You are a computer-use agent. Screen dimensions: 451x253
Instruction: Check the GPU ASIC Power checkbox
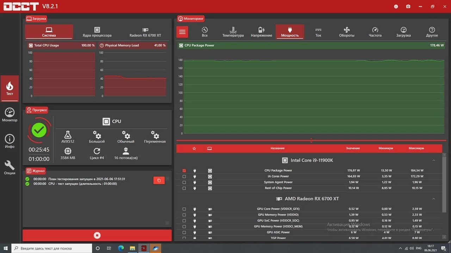pos(184,232)
